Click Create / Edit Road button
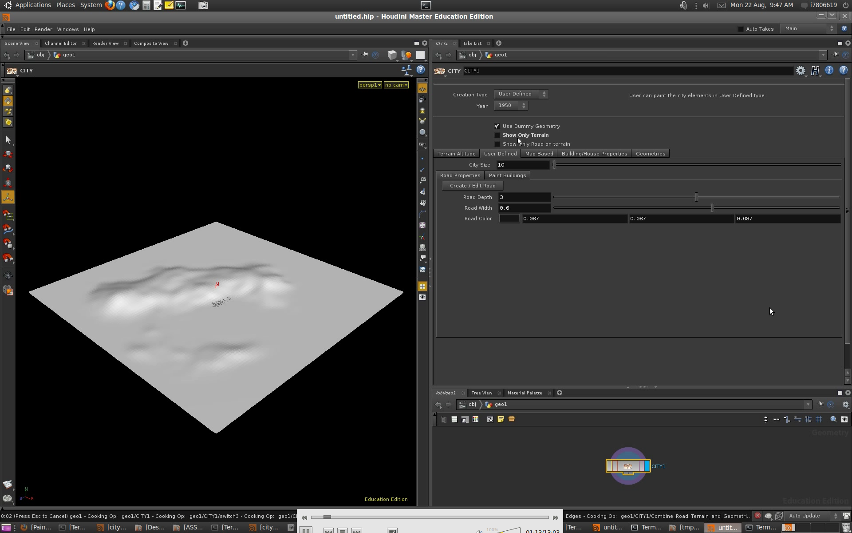The height and width of the screenshot is (533, 852). pyautogui.click(x=473, y=186)
